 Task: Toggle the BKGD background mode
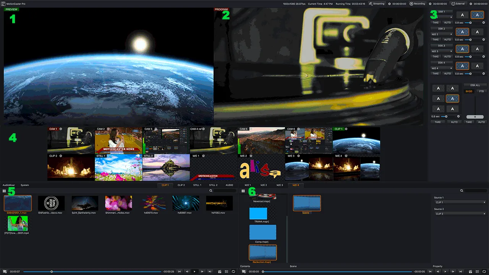point(469,91)
